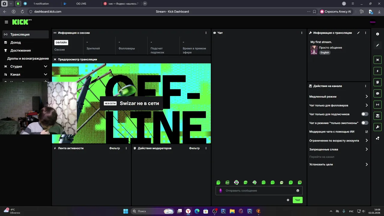Open Windows Start menu
This screenshot has width=384, height=216.
pos(126,211)
